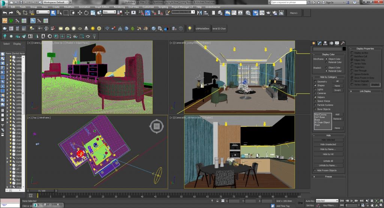Image resolution: width=384 pixels, height=208 pixels.
Task: Click the Hide by Name button
Action: click(x=328, y=149)
